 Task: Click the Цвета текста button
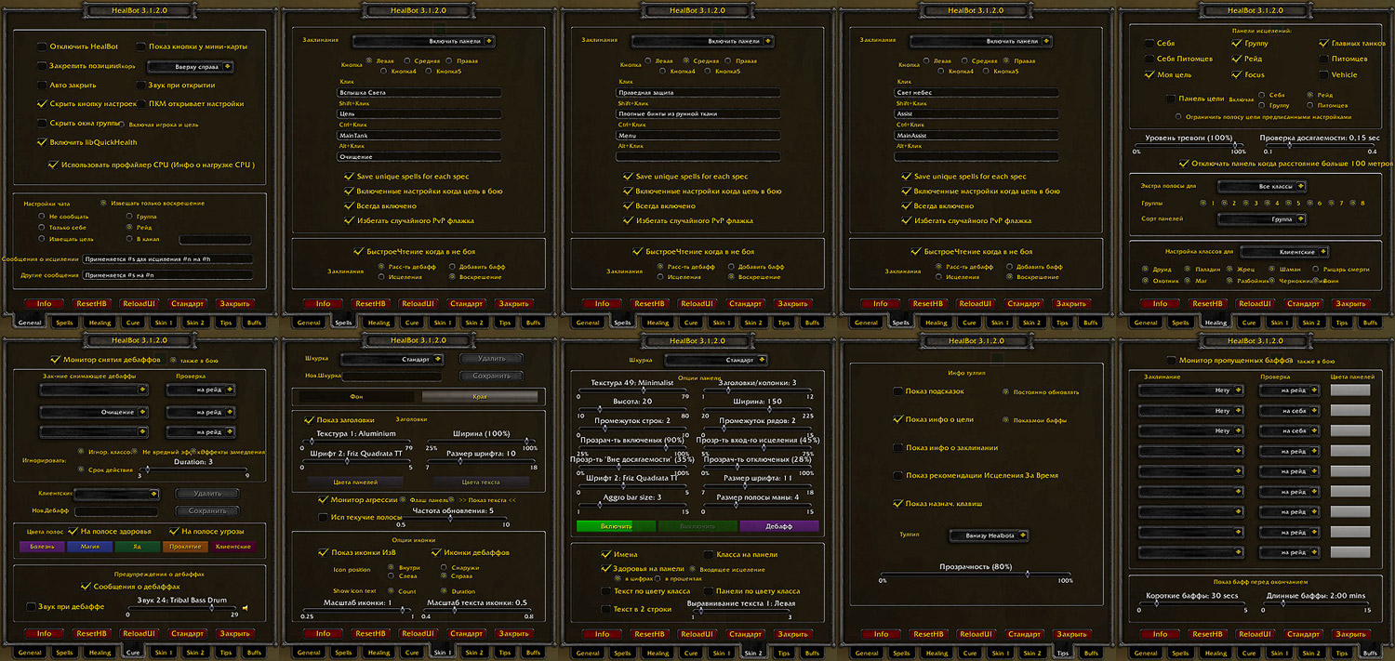point(480,482)
